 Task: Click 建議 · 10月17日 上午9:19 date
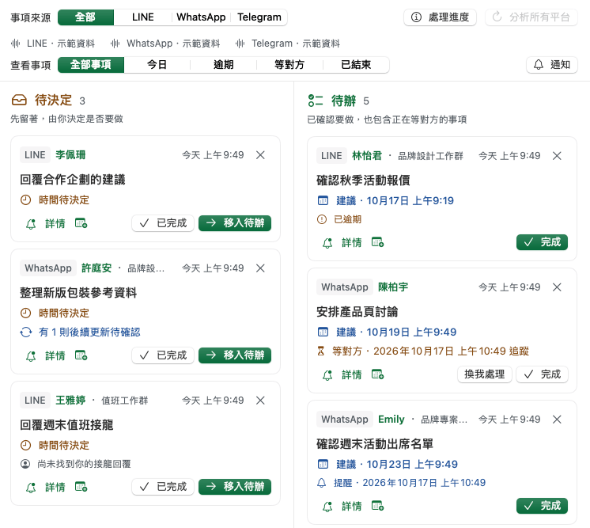tap(386, 201)
